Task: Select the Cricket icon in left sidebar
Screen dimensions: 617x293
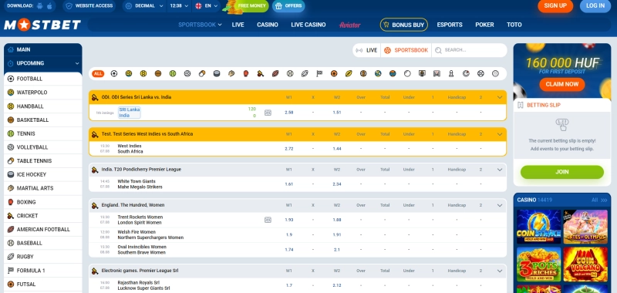Action: click(x=11, y=216)
